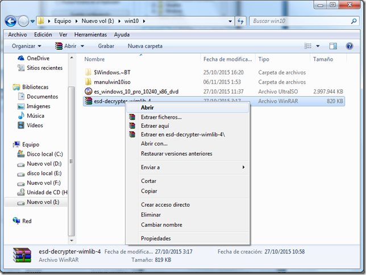
Task: Create a Nueva carpeta
Action: [x=145, y=46]
